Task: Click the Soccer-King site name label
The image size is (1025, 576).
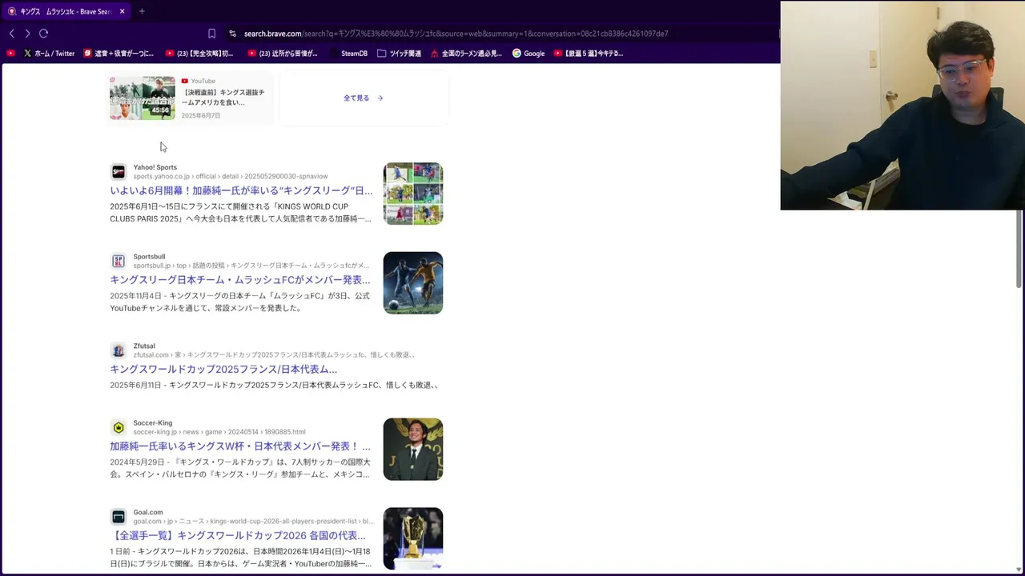Action: click(x=153, y=423)
